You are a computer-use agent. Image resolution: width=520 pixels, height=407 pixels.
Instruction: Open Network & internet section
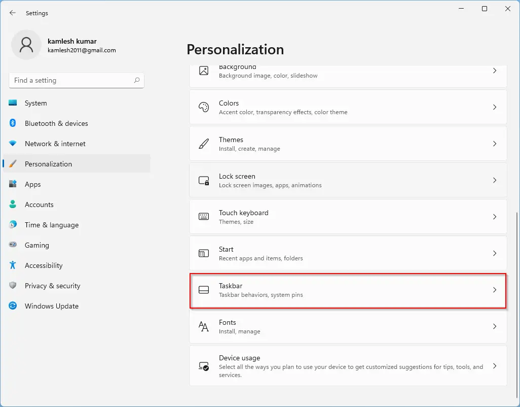[77, 144]
